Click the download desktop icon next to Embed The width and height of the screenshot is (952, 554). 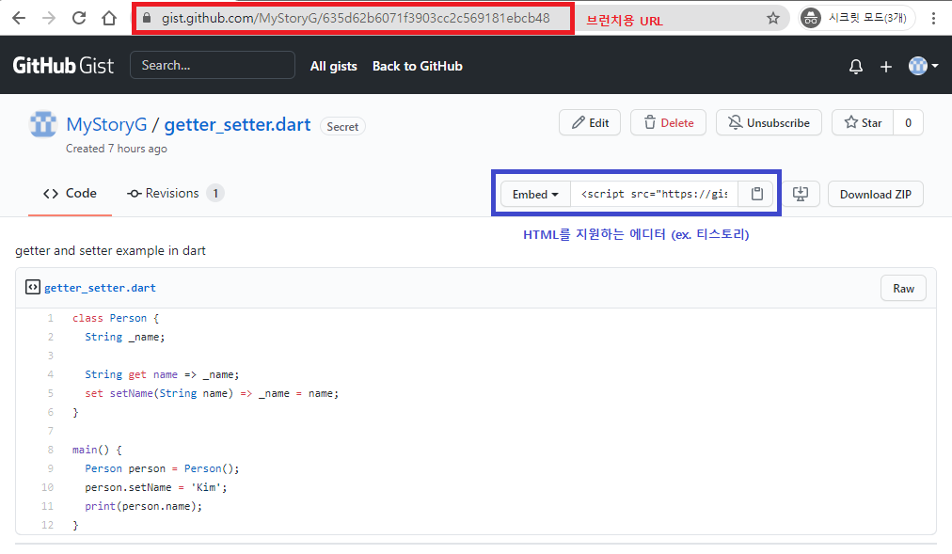coord(802,194)
